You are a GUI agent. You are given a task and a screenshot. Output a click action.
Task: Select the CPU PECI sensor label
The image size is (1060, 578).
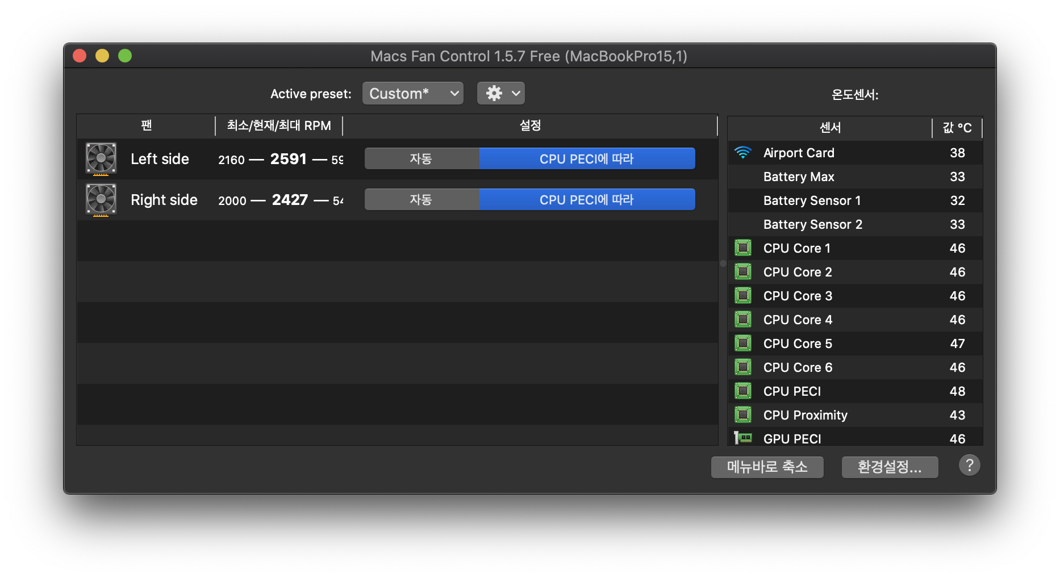pos(792,391)
